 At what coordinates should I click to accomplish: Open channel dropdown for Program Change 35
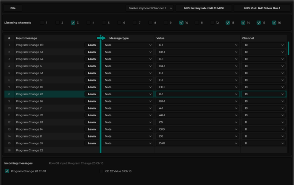[264, 143]
